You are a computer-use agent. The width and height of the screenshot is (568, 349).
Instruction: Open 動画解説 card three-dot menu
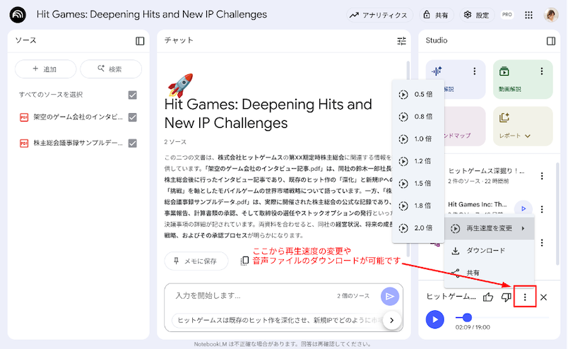coord(542,71)
